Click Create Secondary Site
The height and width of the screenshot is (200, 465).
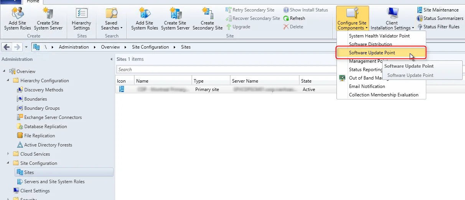pos(208,18)
